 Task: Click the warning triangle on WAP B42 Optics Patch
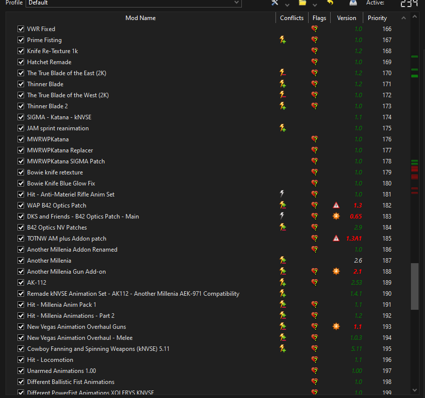point(336,206)
